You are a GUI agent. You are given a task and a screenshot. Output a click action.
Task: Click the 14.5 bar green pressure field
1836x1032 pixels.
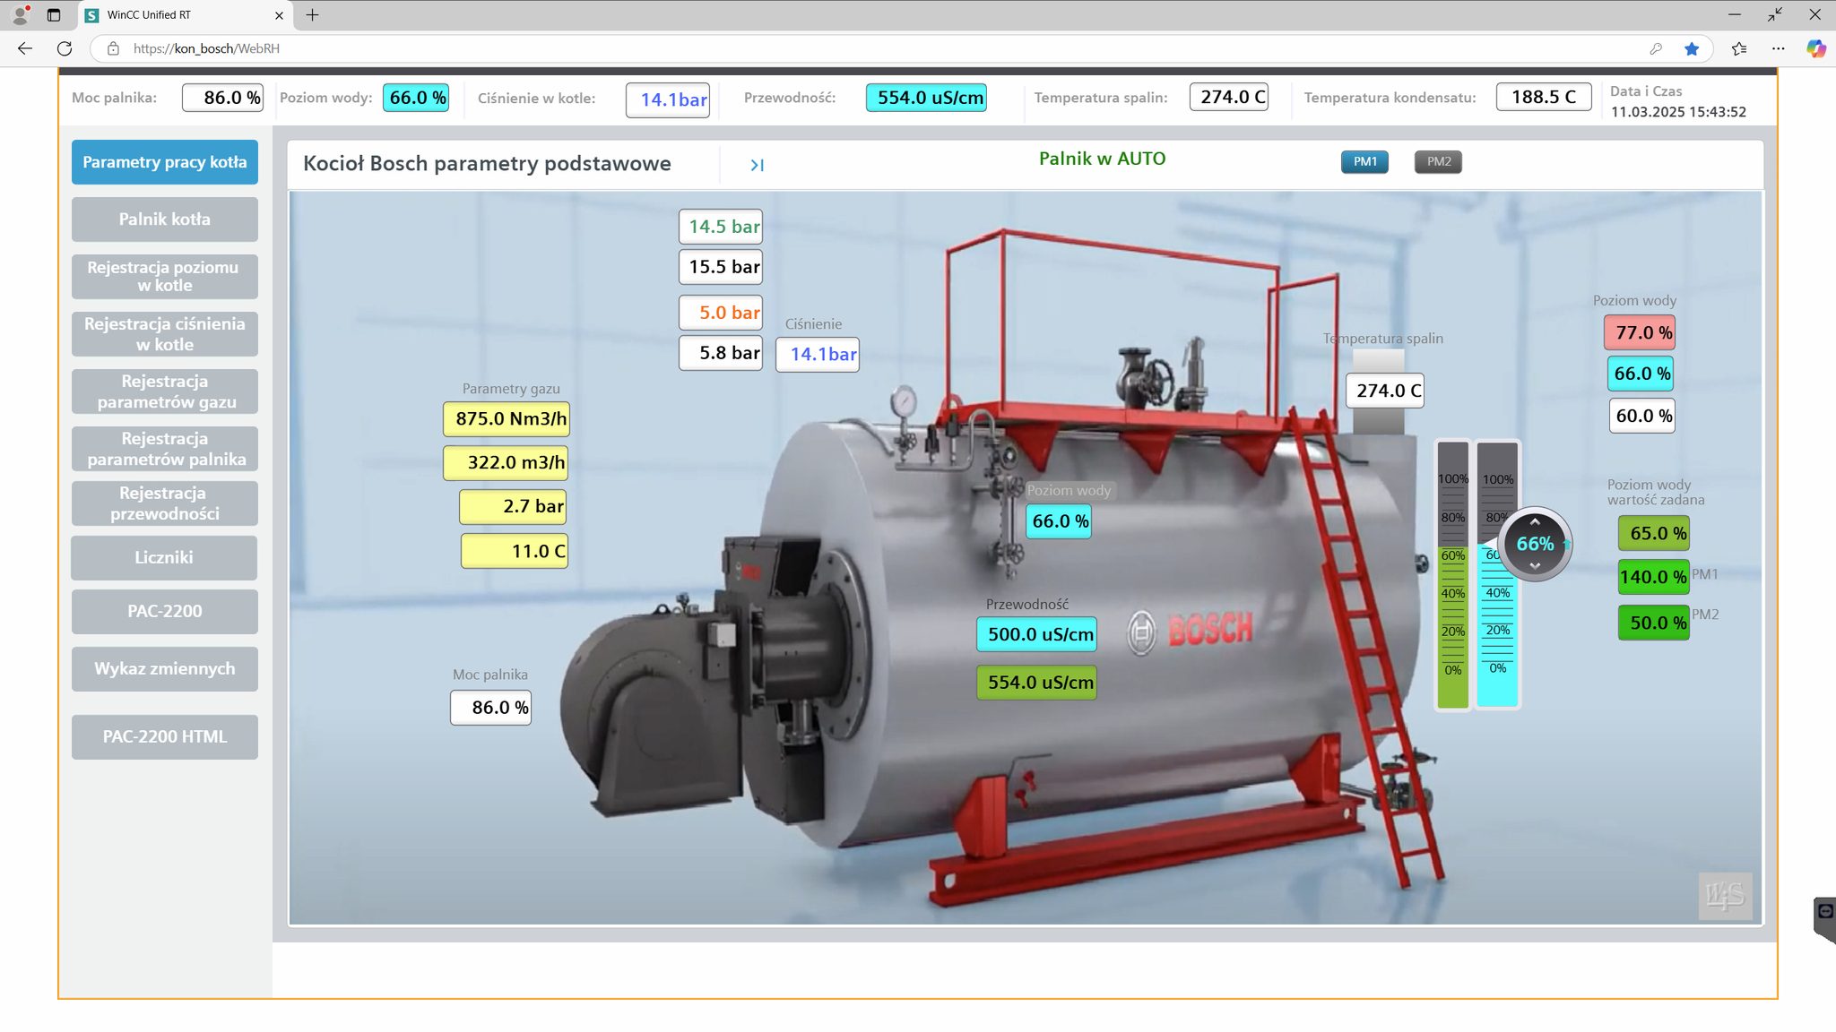click(x=721, y=227)
